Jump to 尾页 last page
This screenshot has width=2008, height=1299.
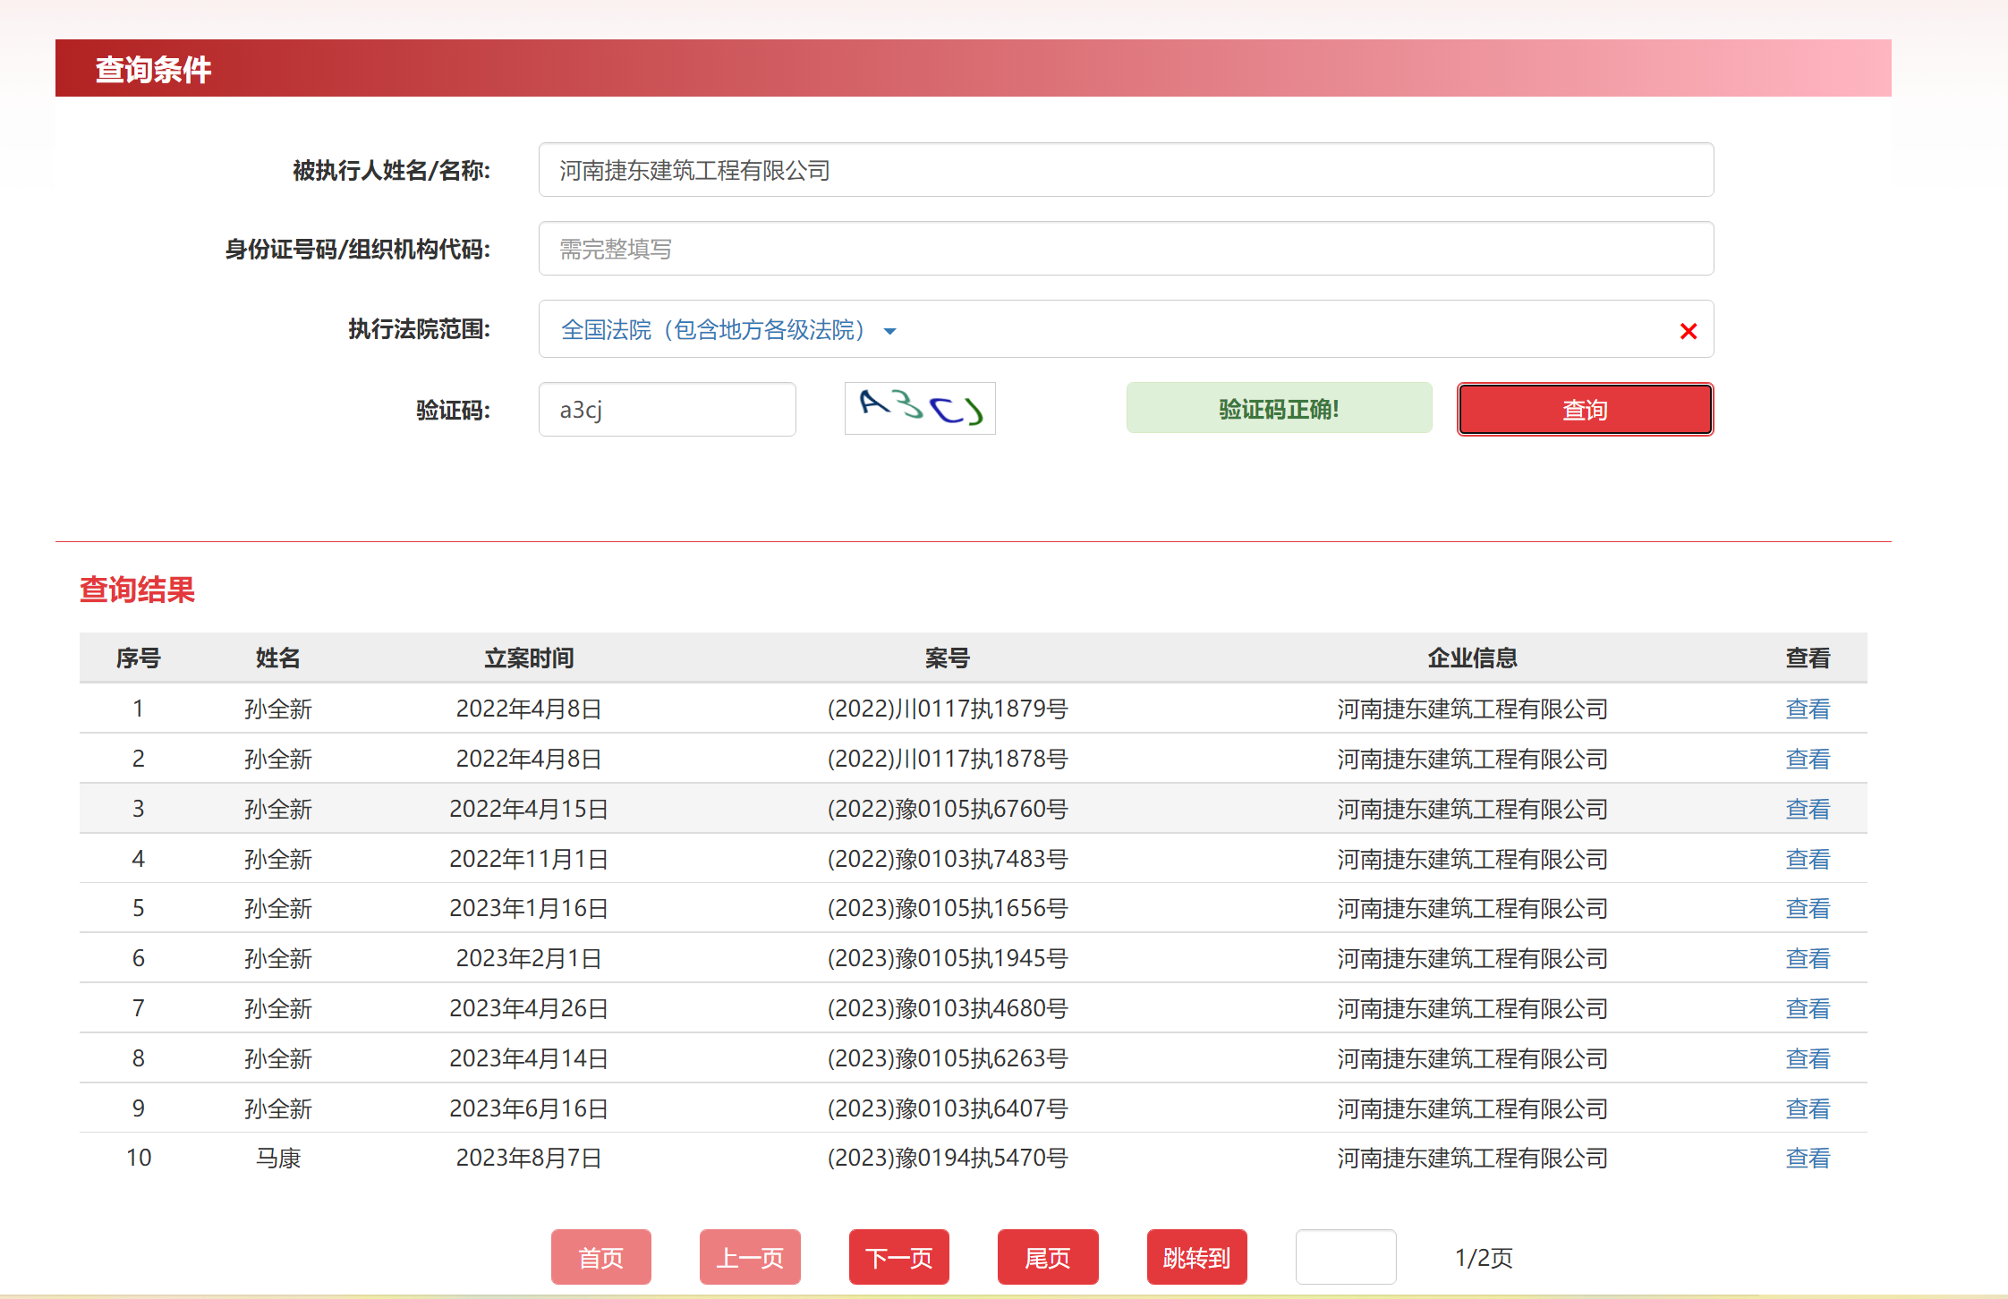tap(1048, 1257)
